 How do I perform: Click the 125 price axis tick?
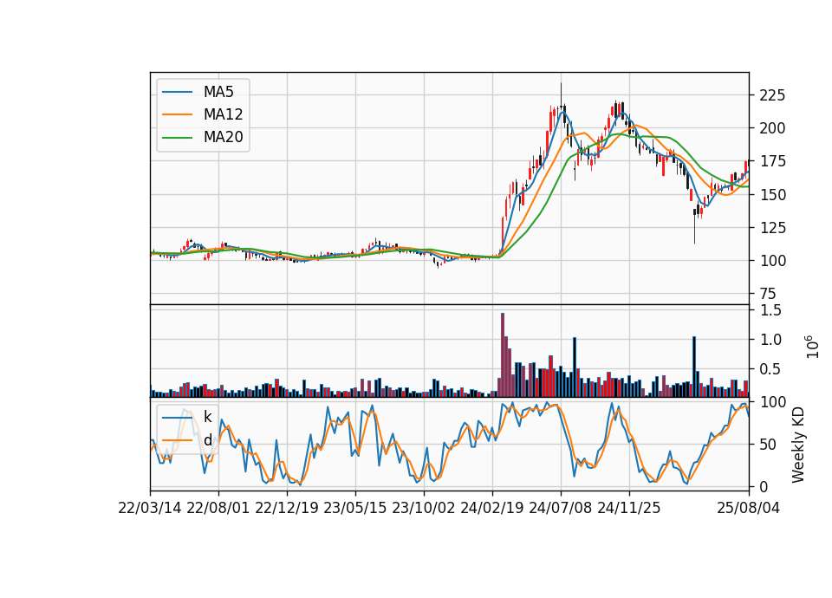[772, 228]
